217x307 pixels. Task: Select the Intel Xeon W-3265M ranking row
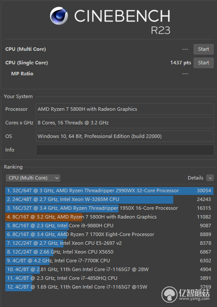[x=109, y=200]
